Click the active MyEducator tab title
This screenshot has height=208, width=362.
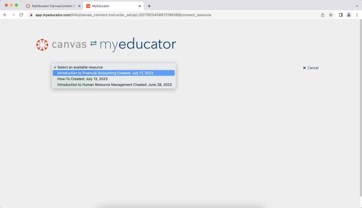[x=101, y=6]
